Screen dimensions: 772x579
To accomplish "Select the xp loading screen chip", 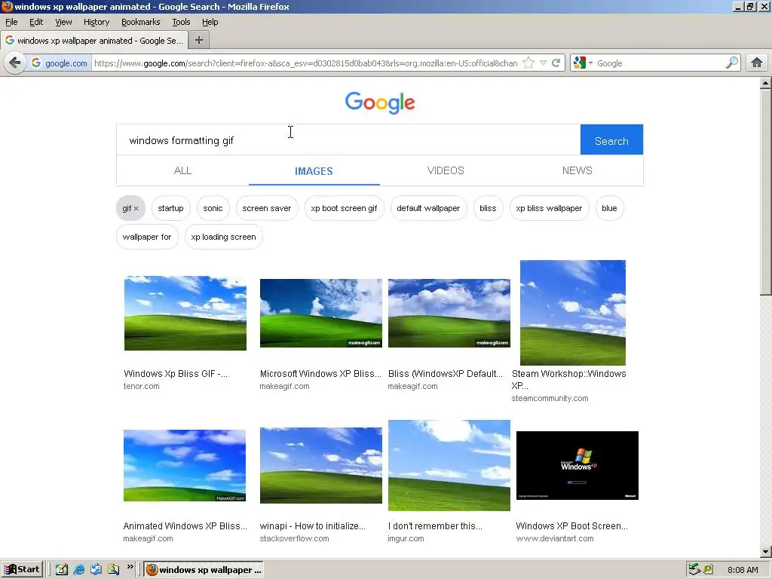I will [223, 237].
